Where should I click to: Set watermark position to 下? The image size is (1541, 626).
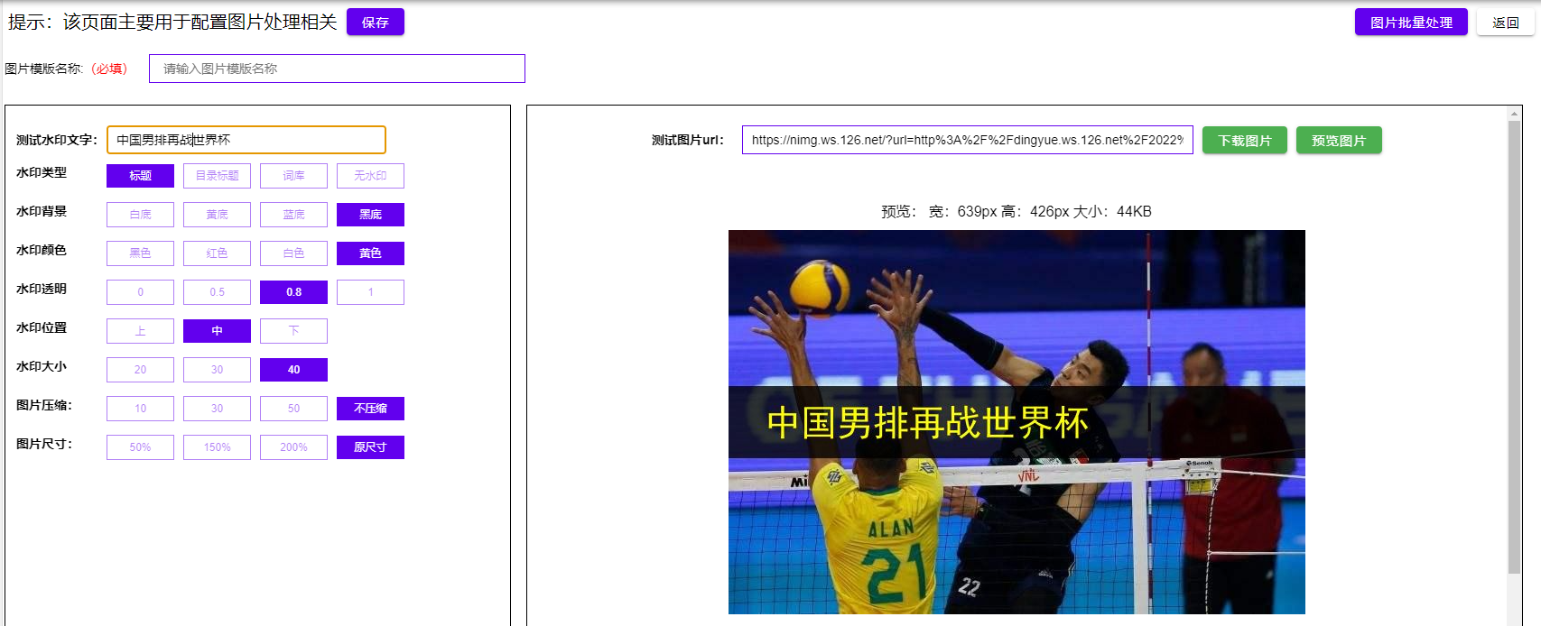pyautogui.click(x=293, y=330)
